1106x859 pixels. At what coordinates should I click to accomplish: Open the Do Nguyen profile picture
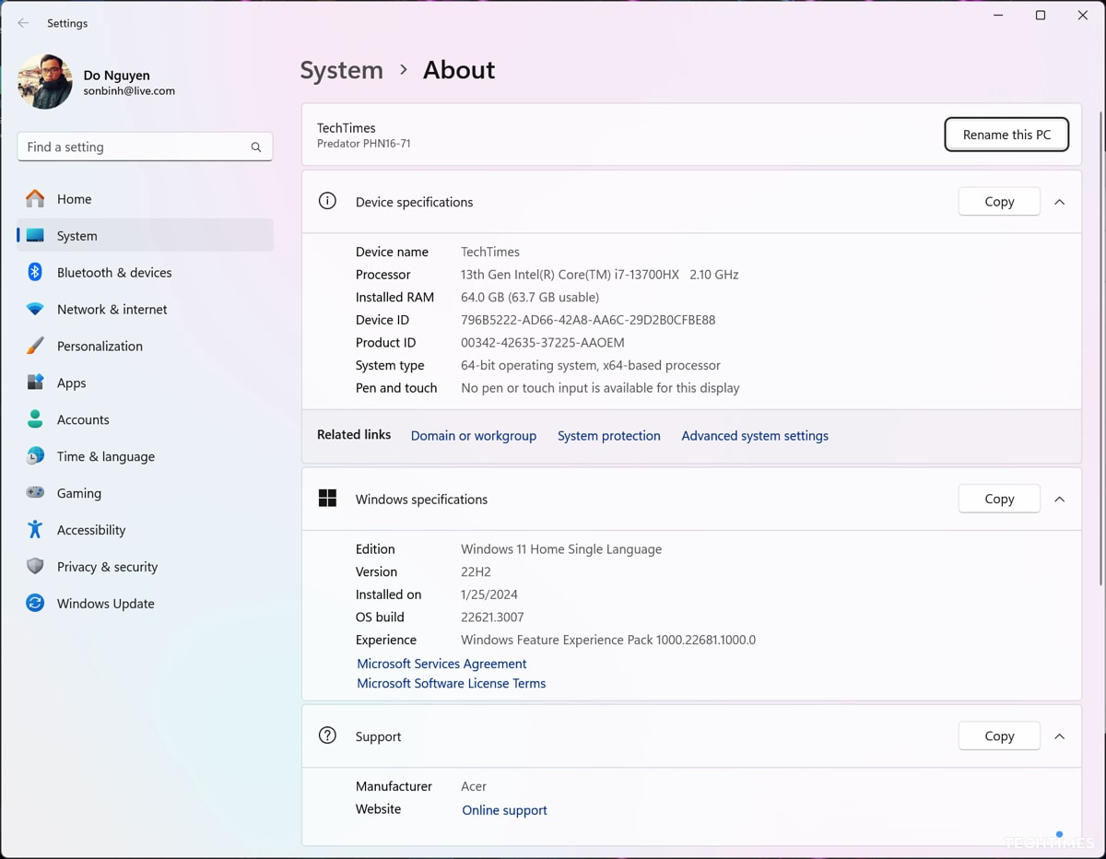[44, 82]
